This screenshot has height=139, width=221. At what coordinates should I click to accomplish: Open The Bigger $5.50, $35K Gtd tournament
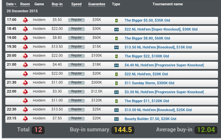(x=147, y=20)
